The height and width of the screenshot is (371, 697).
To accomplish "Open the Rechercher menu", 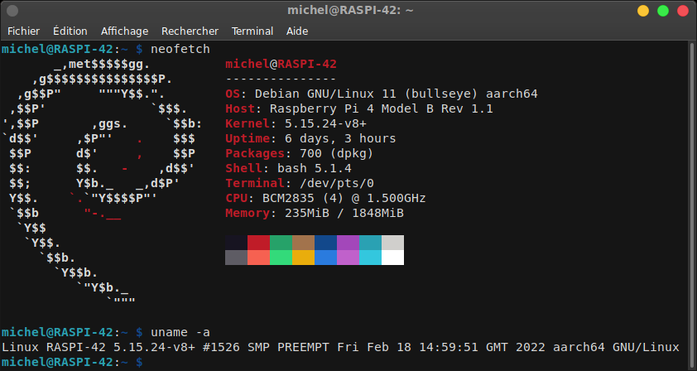I will (190, 31).
